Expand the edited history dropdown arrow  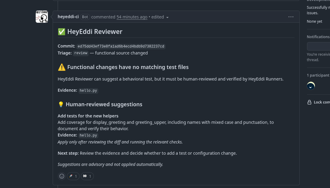(x=167, y=17)
